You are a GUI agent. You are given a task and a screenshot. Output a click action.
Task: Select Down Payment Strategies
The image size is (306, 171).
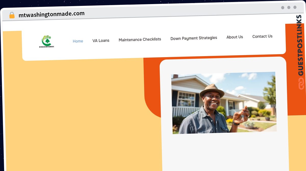pos(194,38)
